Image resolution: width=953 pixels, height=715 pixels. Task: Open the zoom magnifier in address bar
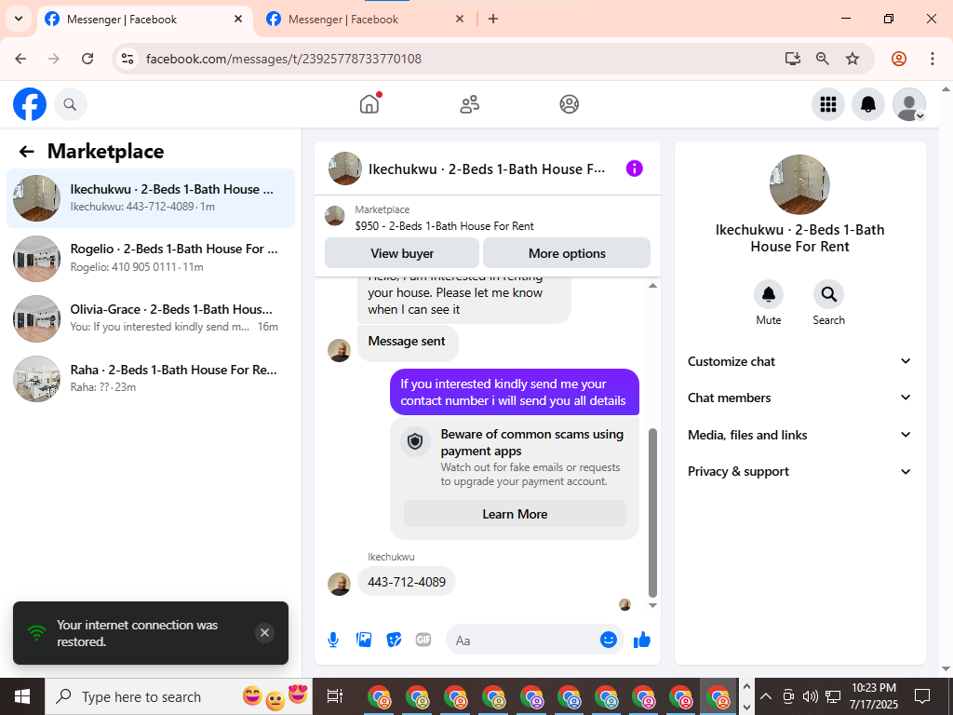(x=823, y=59)
